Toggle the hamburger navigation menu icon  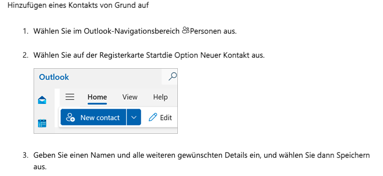(x=70, y=97)
